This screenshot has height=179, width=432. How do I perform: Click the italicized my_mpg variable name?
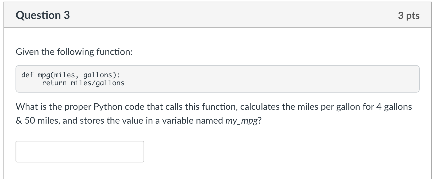(241, 120)
